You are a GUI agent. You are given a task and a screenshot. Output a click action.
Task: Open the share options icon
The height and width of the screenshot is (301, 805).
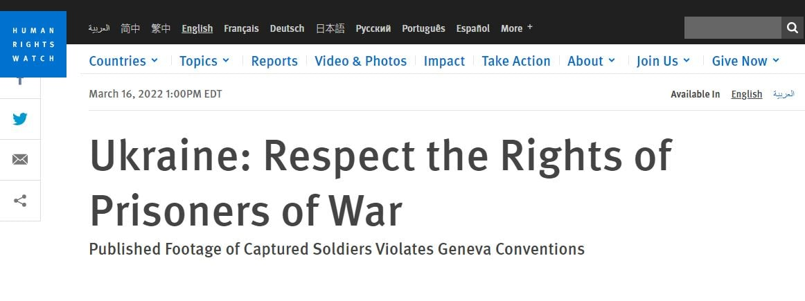tap(20, 201)
